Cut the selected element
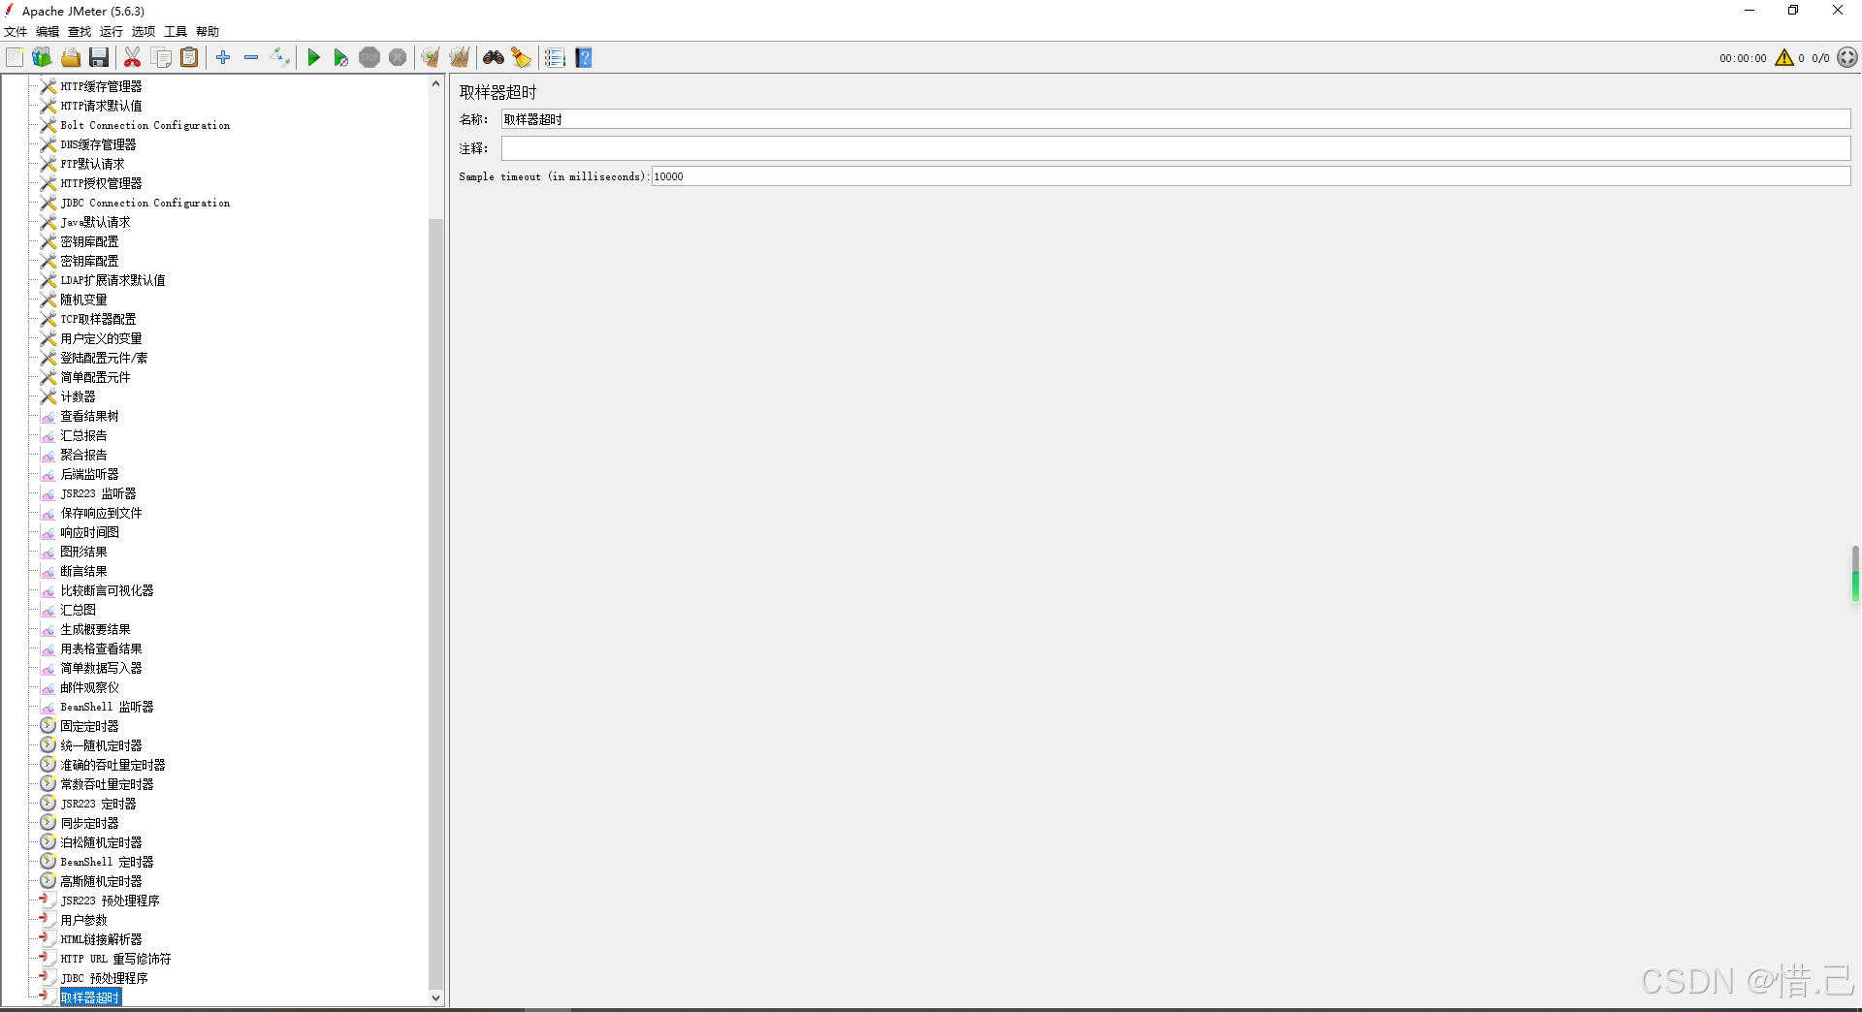The height and width of the screenshot is (1012, 1862). pyautogui.click(x=133, y=58)
